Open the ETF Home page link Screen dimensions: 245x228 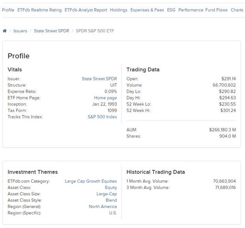pos(106,98)
